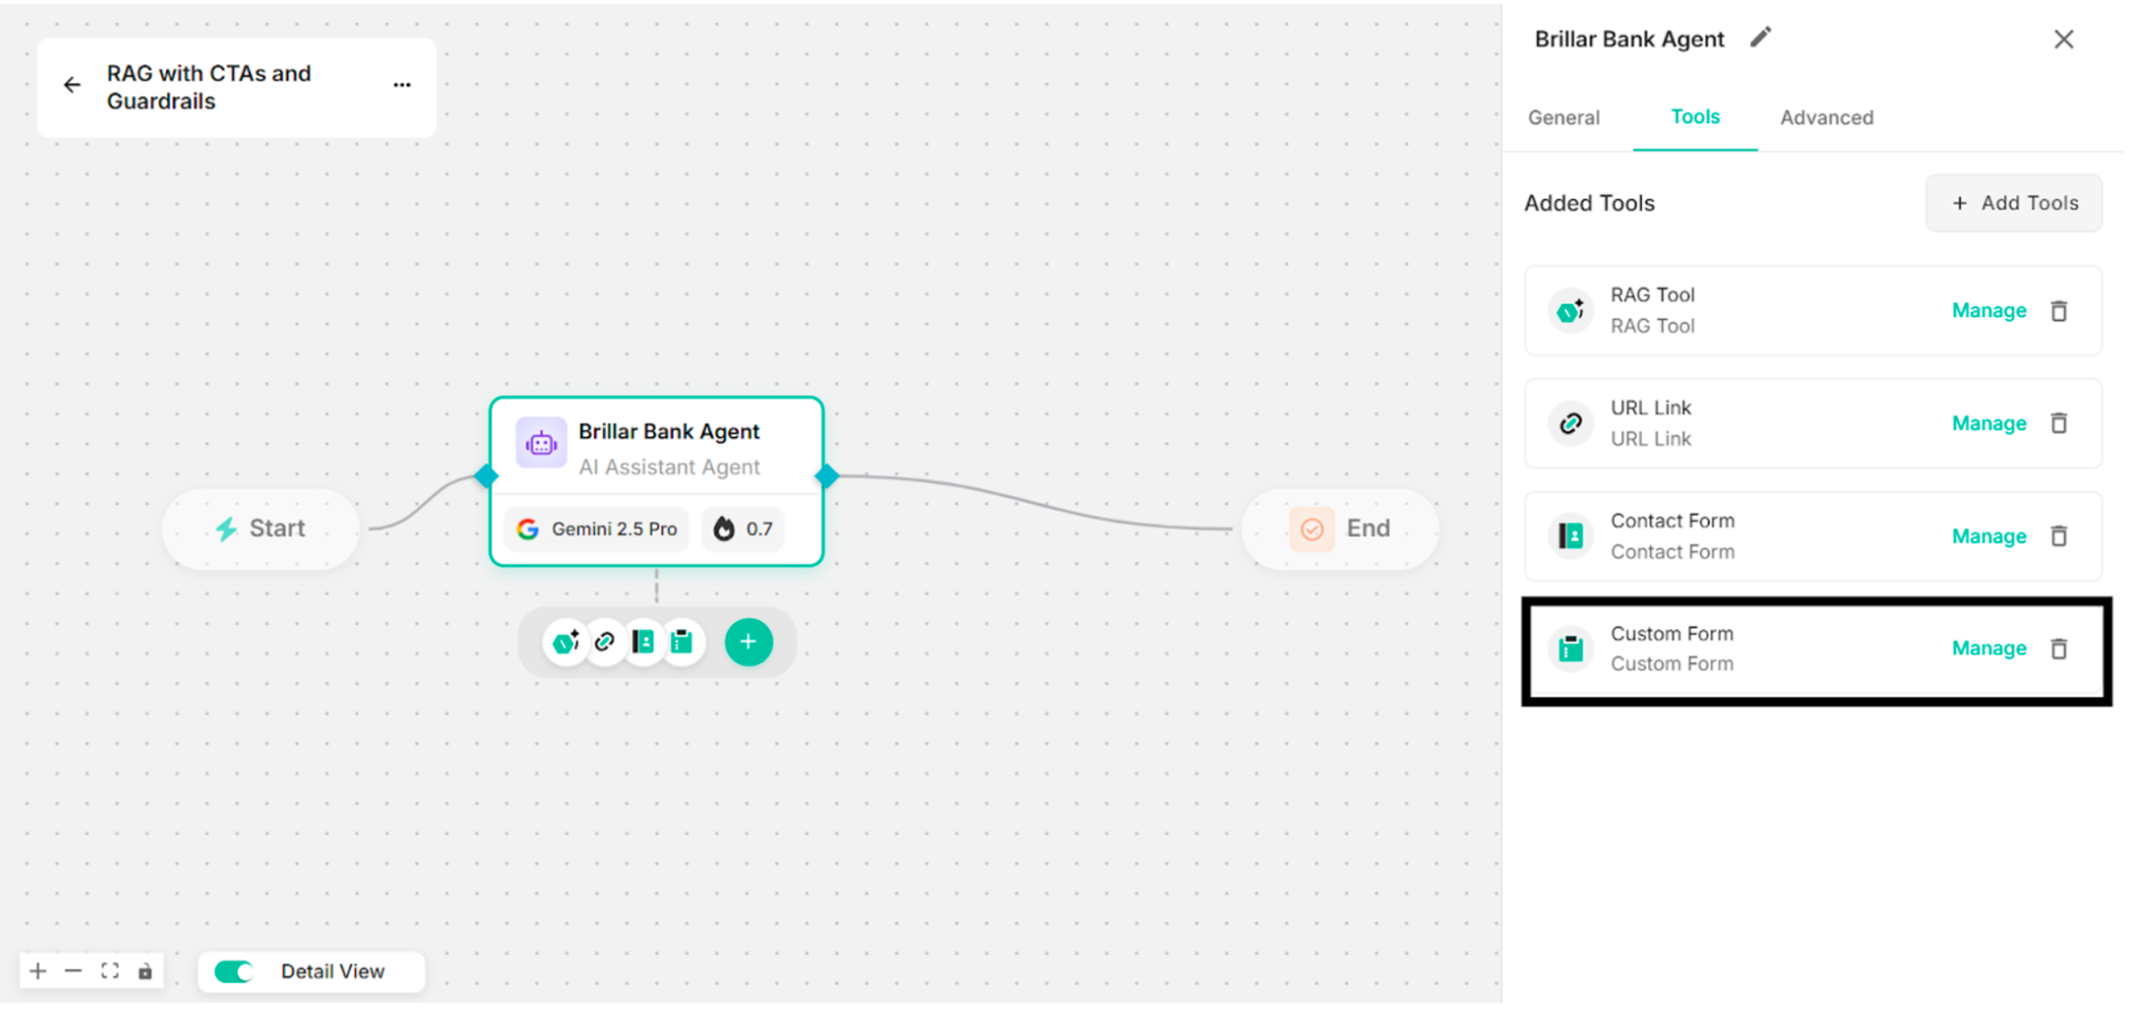Open the orange plus button to add a tool
Screen dimensions: 2133x1009
[749, 641]
